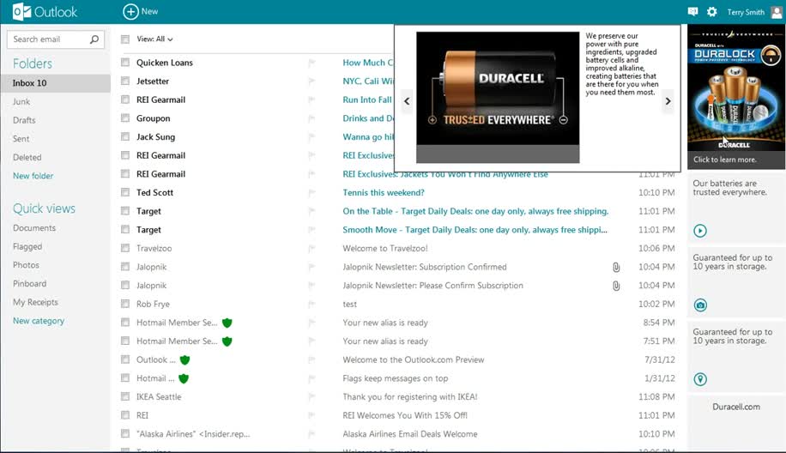Screen dimensions: 786x453
Task: Tick the Travelzoo email checkbox
Action: [x=125, y=248]
